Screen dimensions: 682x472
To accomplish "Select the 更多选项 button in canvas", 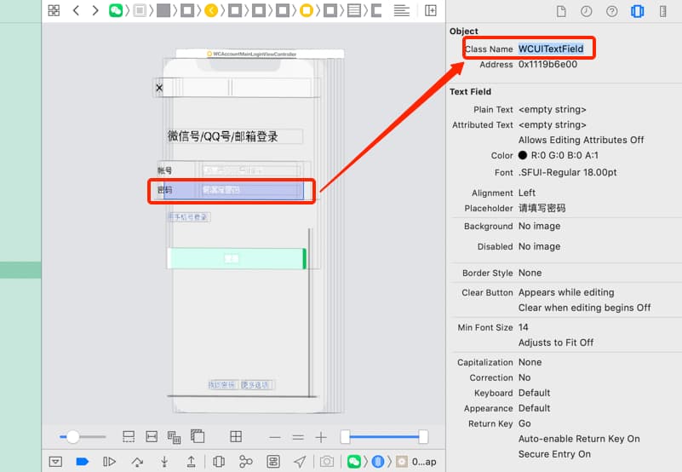I will [x=255, y=385].
